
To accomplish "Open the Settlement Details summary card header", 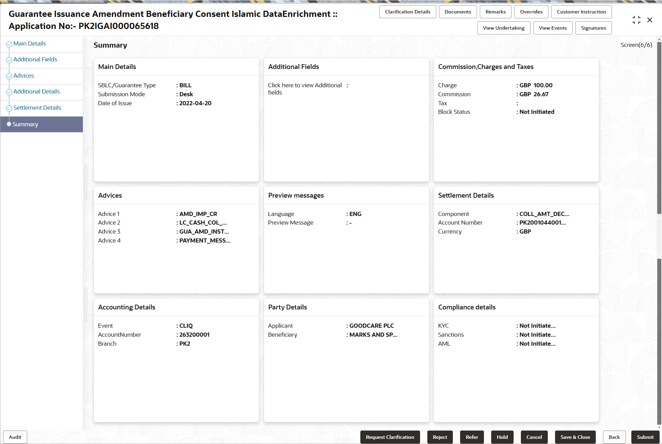I will (x=516, y=195).
